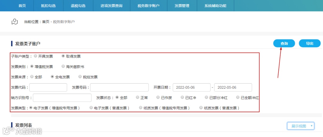Open the 首页 navigation tab
The height and width of the screenshot is (137, 323).
[22, 6]
